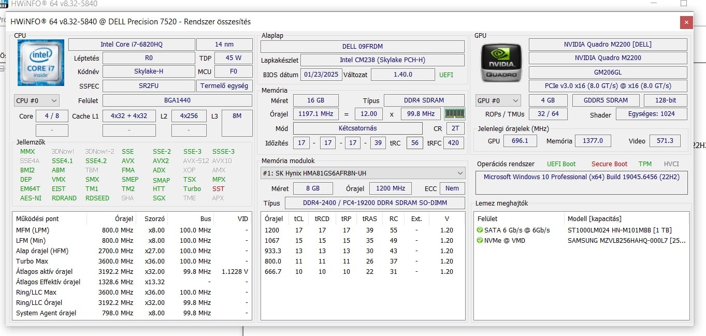Click the 1067 memory timing row
Screen dimensions: 706x336
coord(363,240)
